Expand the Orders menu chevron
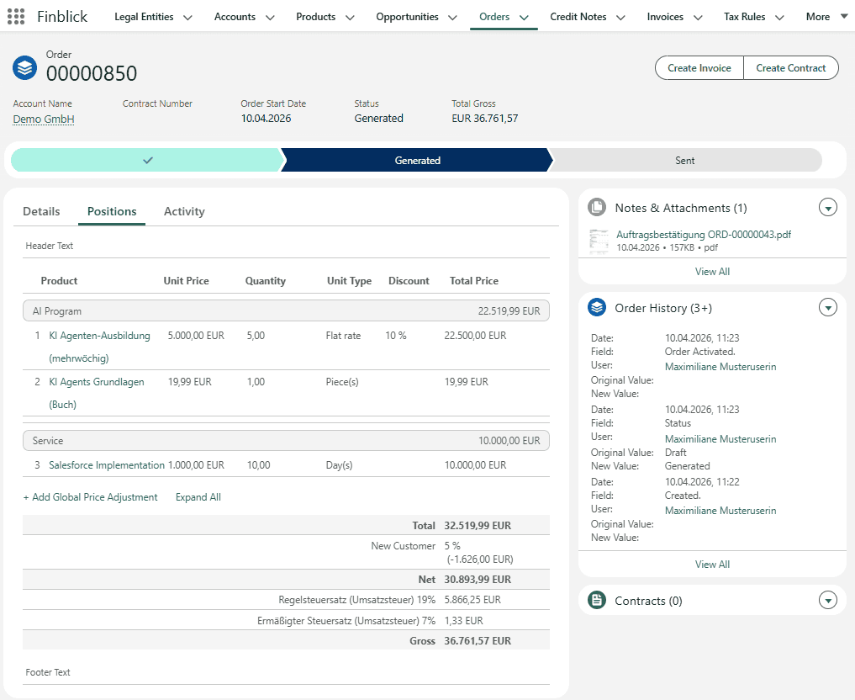The image size is (855, 700). click(524, 18)
